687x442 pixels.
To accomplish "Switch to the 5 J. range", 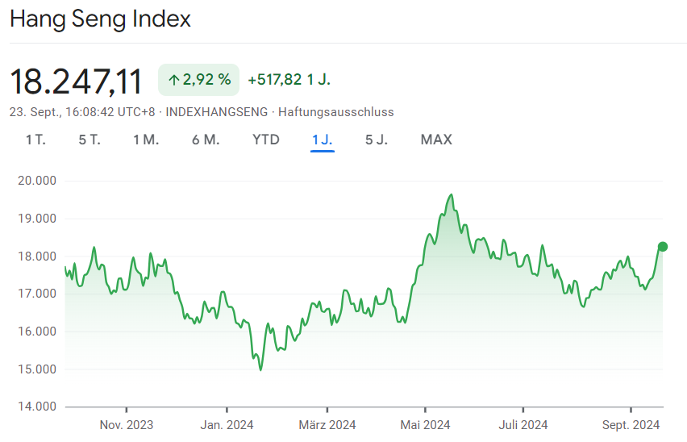I will [377, 140].
